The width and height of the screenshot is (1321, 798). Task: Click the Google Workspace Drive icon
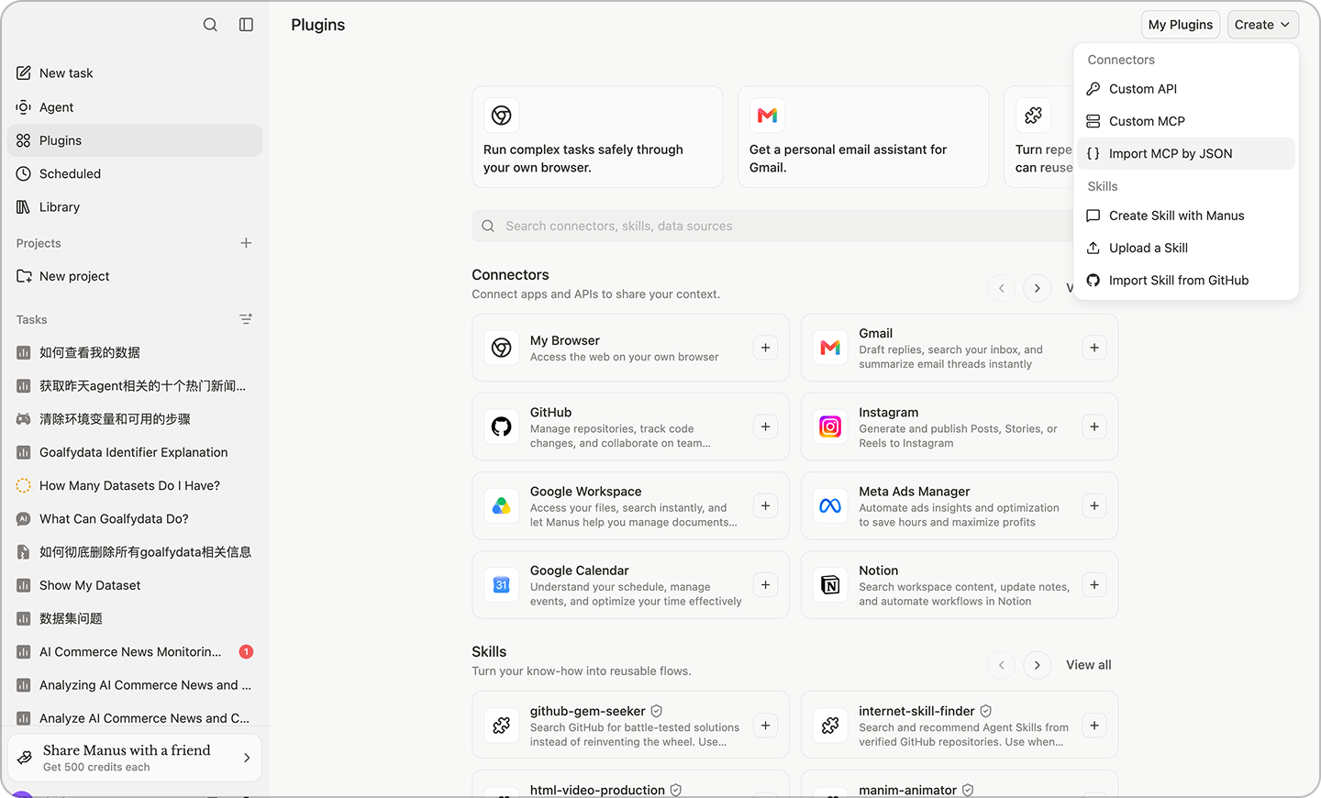click(502, 505)
